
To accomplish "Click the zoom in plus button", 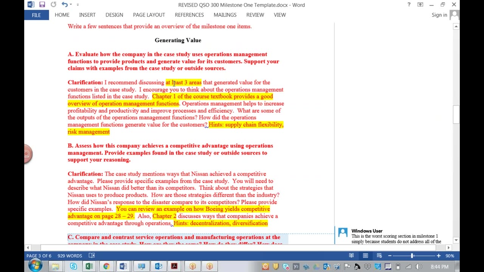I will [x=438, y=256].
